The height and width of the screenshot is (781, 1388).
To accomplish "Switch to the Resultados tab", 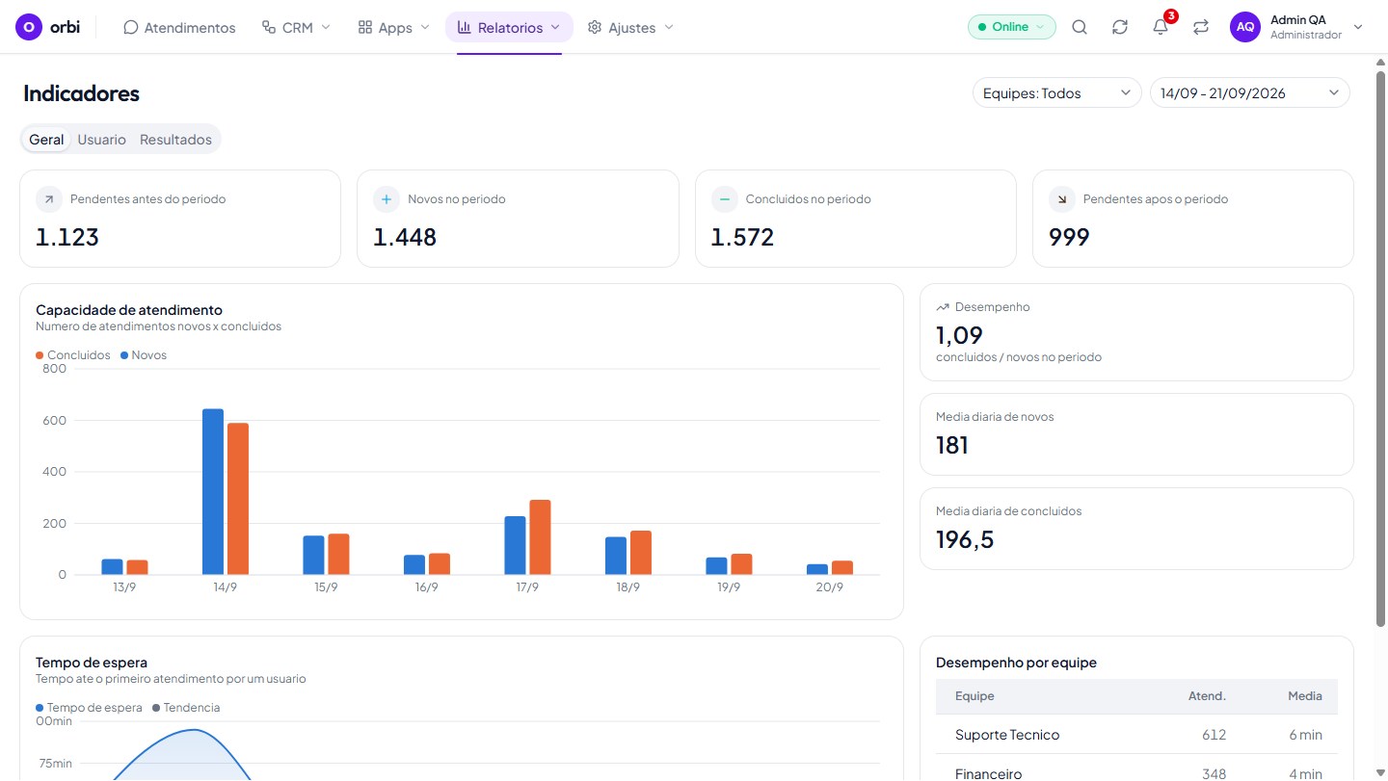I will coord(175,140).
